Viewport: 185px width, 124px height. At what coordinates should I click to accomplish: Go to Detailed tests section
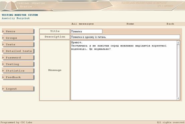(18, 51)
